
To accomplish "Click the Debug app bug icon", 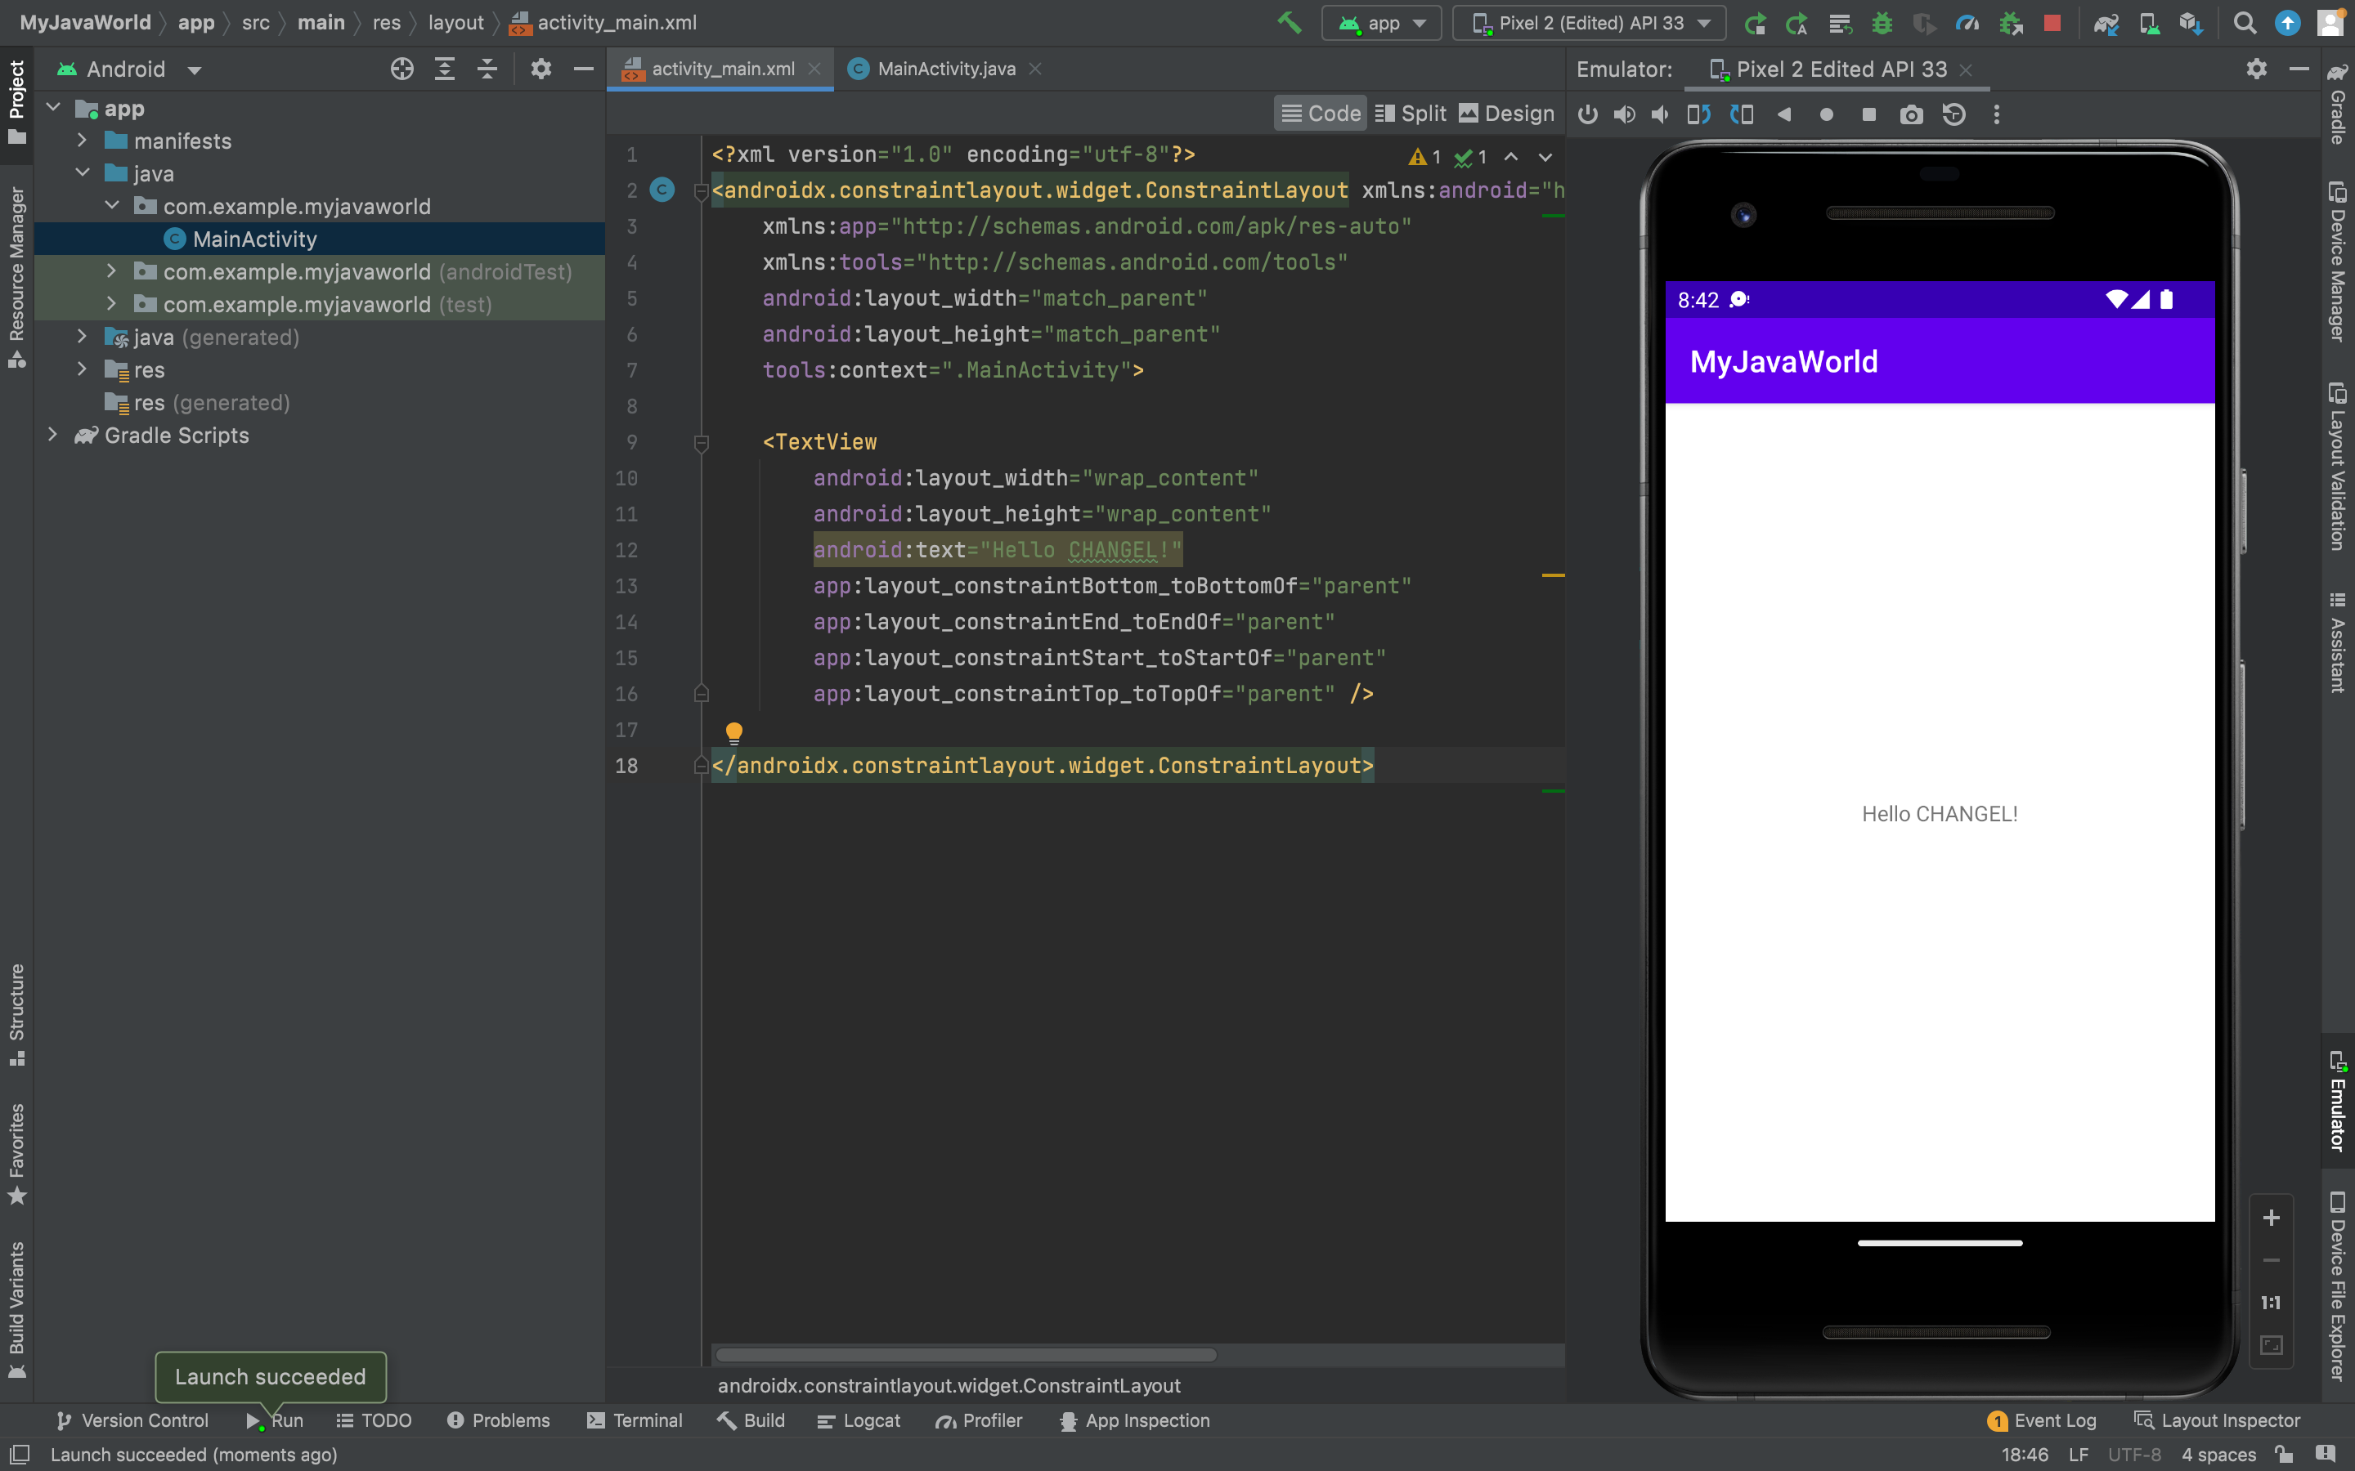I will [1882, 22].
